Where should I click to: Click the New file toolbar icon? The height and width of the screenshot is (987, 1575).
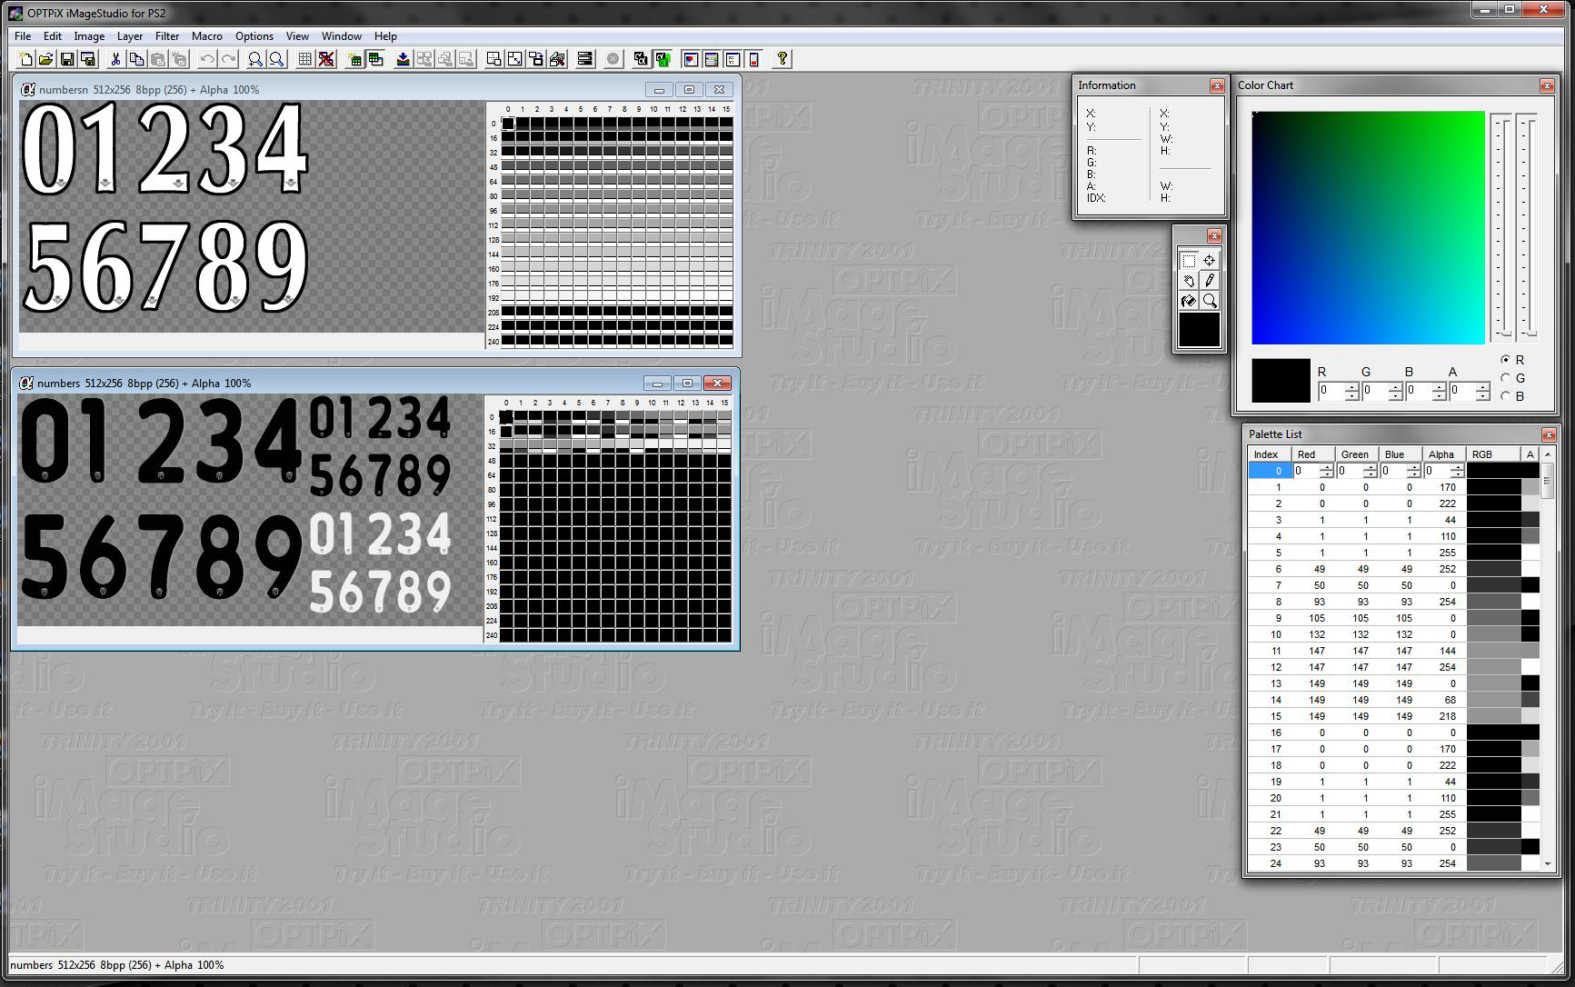(x=25, y=59)
